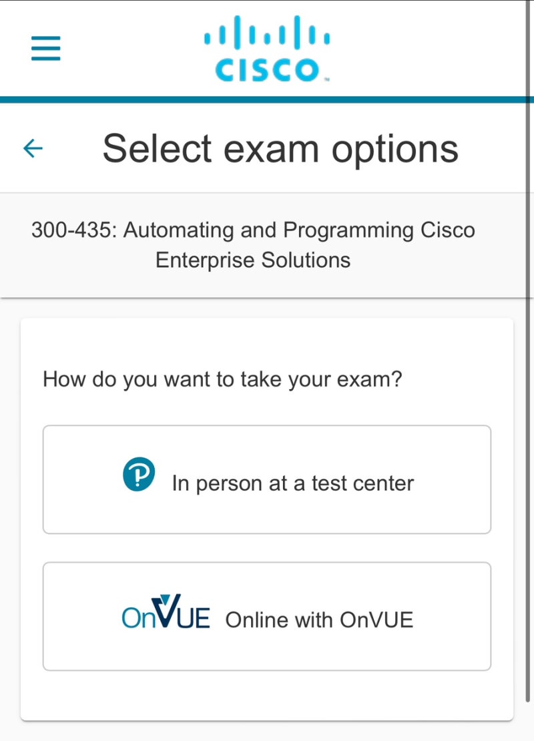Go back using the left arrow
The height and width of the screenshot is (741, 534).
coord(33,148)
